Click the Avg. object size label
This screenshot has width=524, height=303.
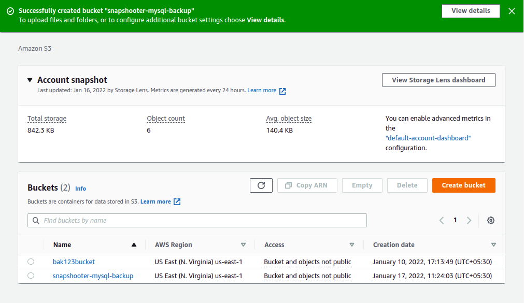(289, 118)
